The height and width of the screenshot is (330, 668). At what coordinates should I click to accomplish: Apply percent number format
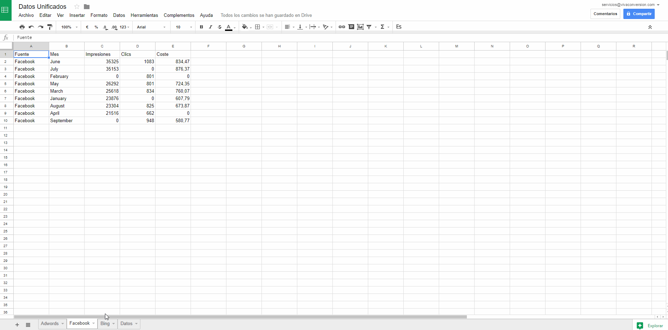[x=96, y=27]
